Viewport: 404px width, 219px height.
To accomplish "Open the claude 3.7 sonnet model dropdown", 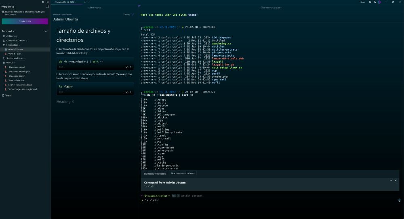I will click(157, 196).
